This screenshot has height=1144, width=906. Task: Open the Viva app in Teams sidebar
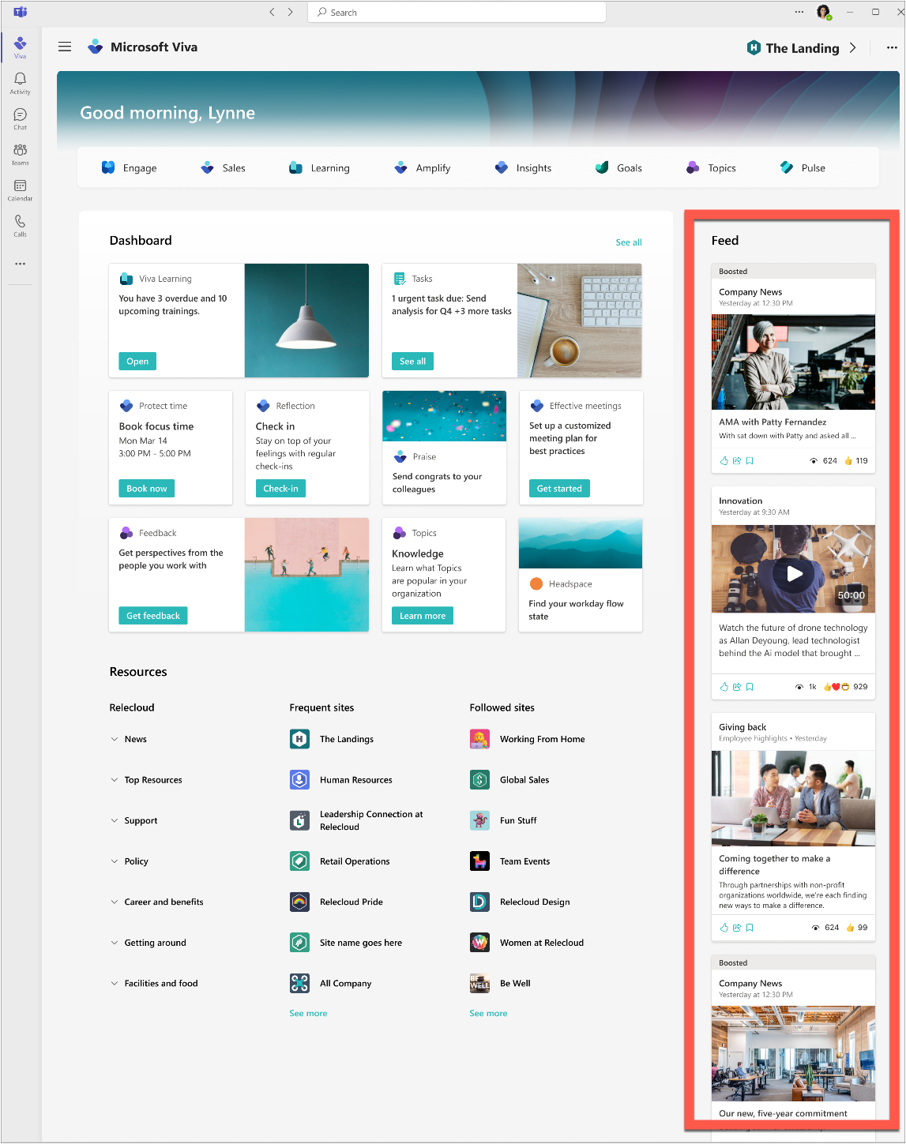click(x=20, y=47)
